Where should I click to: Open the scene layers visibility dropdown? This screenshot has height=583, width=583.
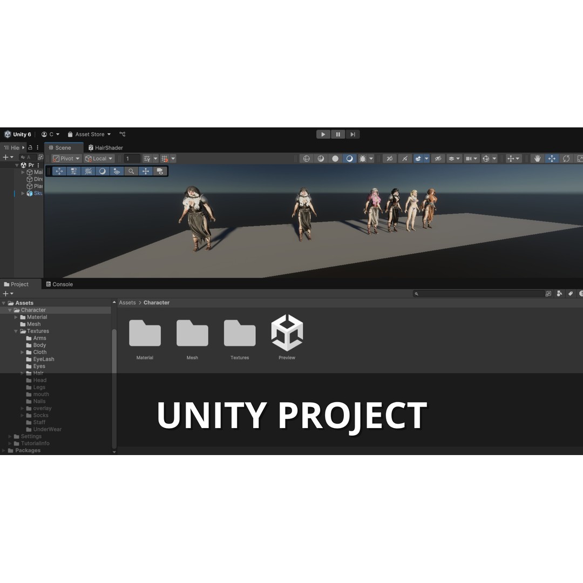coord(454,159)
